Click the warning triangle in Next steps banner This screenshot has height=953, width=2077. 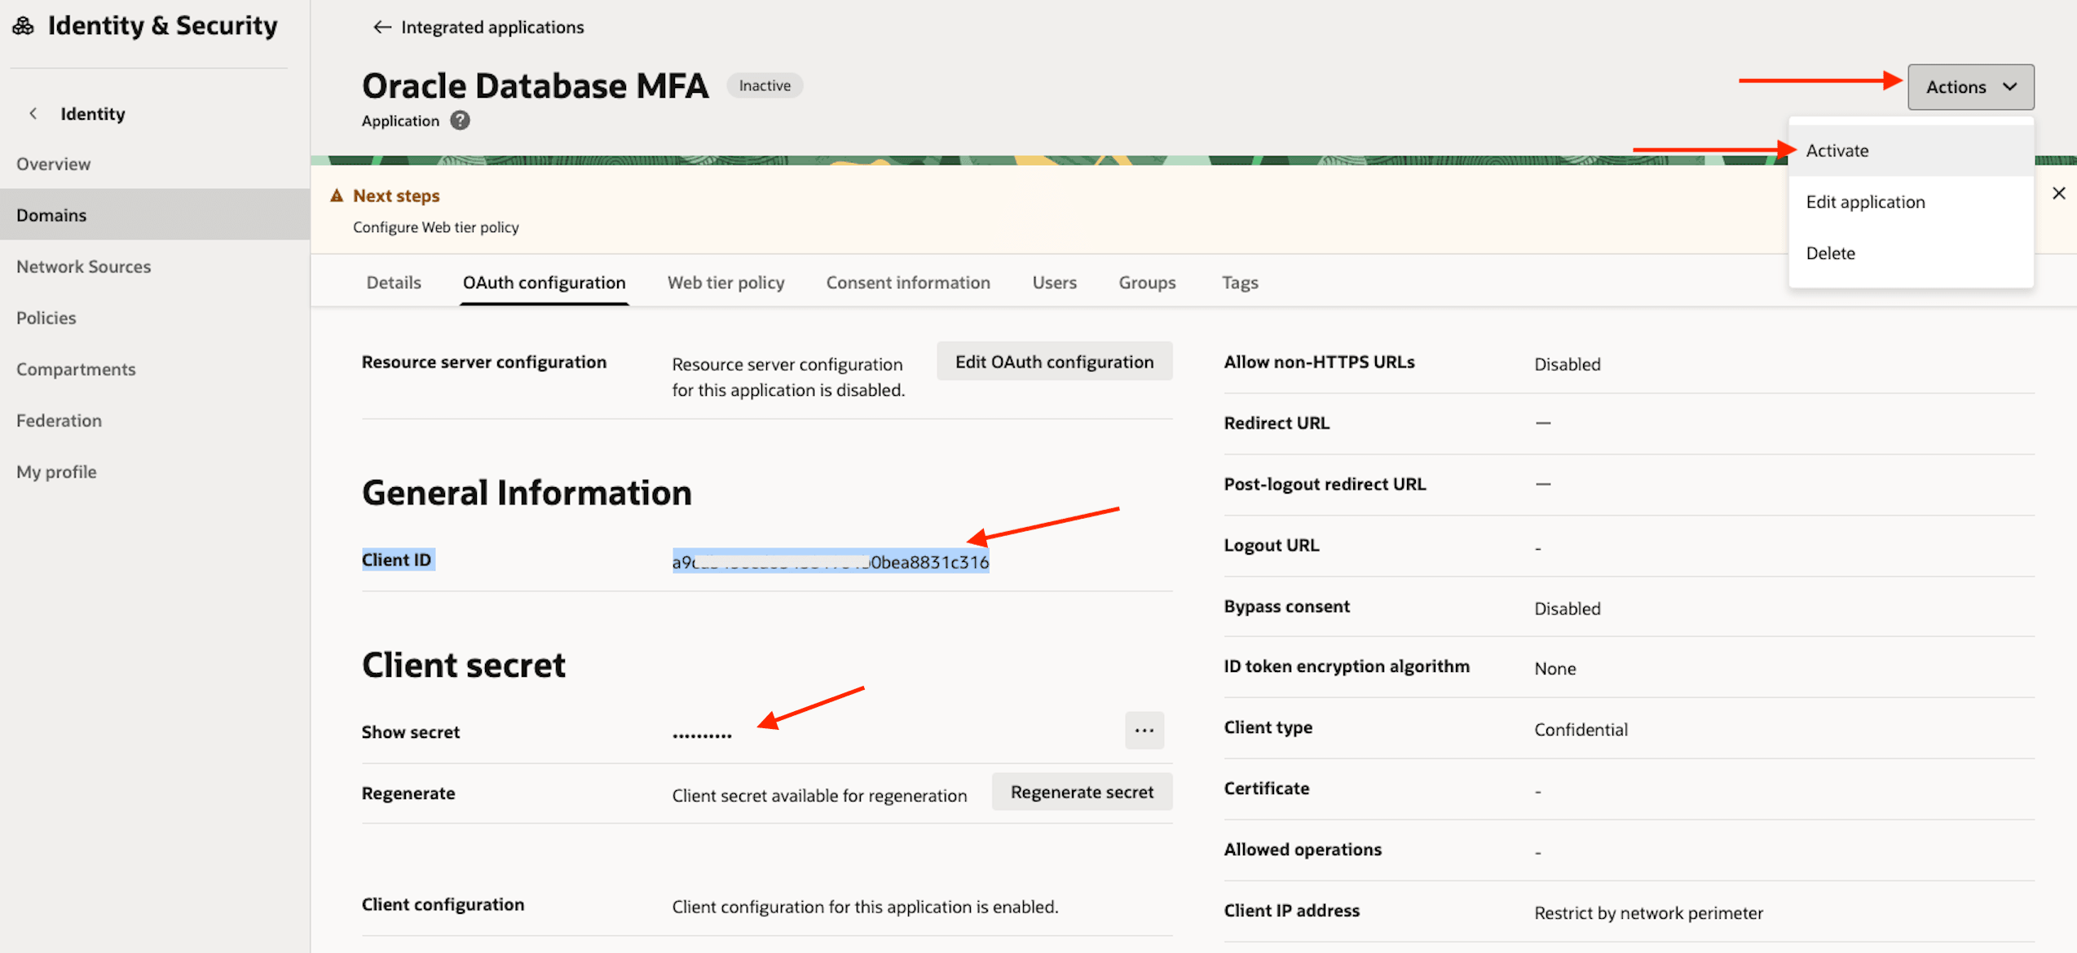(x=337, y=195)
